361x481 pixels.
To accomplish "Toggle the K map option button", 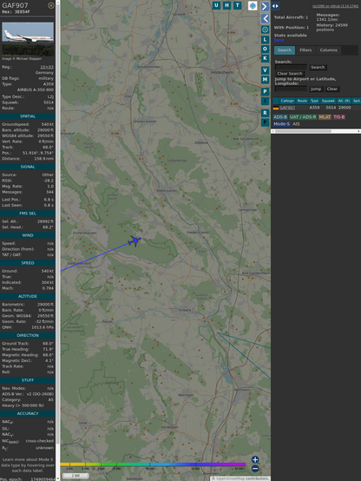I will pyautogui.click(x=265, y=58).
